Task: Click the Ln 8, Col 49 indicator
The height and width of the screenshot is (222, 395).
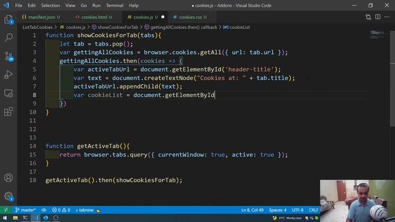Action: 252,210
